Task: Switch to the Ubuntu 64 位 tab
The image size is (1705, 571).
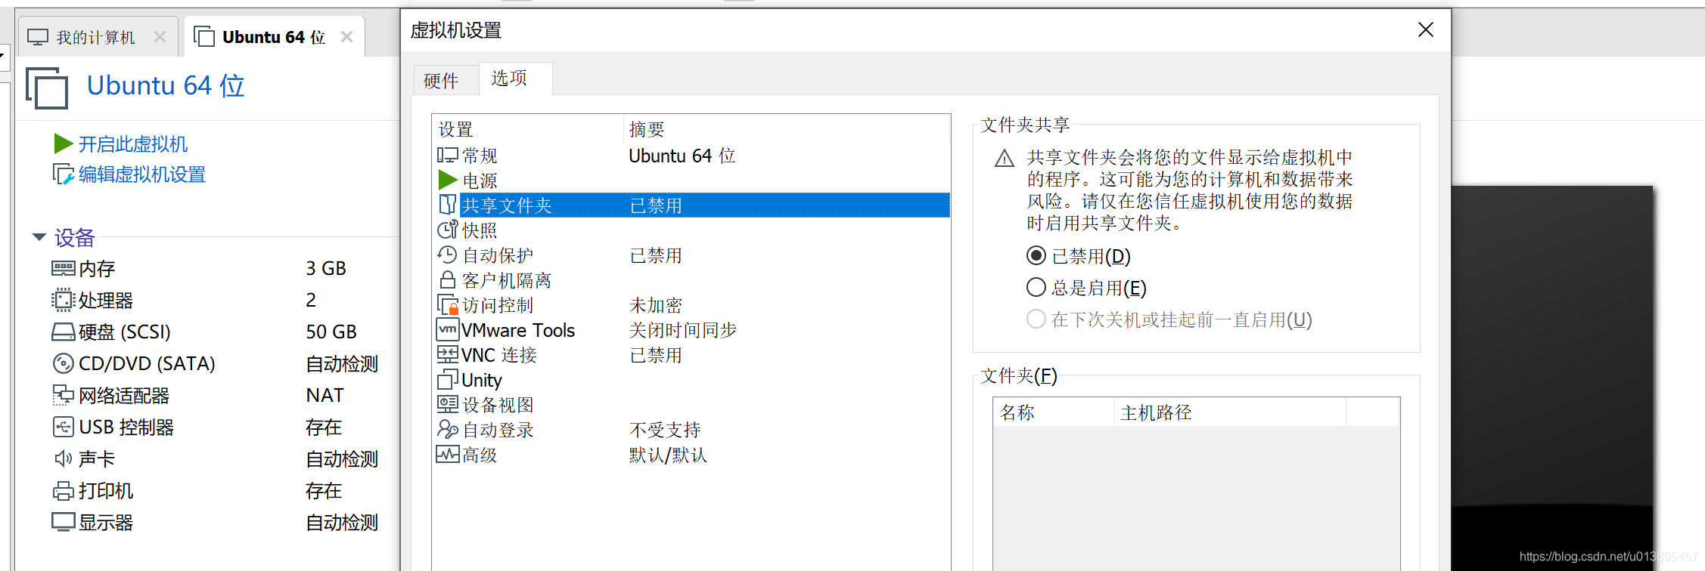Action: (x=274, y=37)
